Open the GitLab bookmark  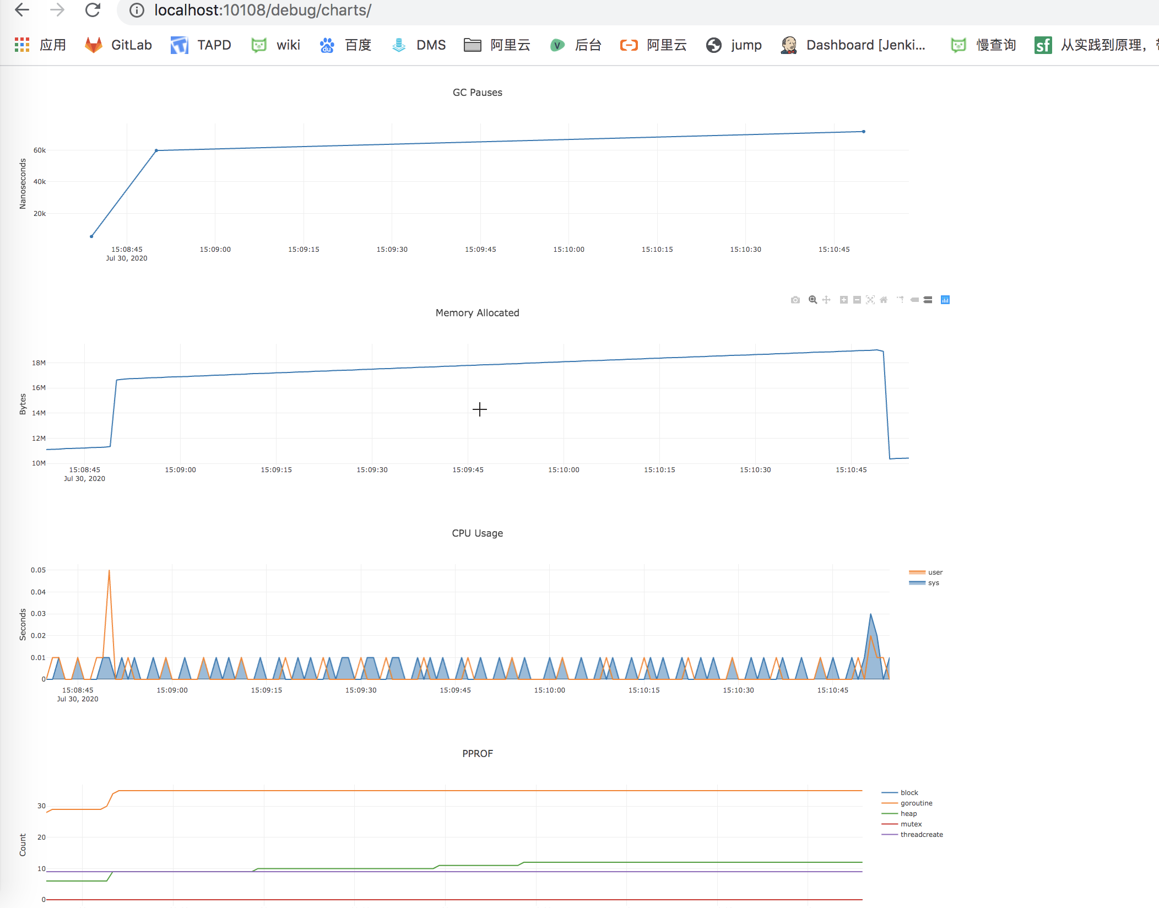coord(118,45)
